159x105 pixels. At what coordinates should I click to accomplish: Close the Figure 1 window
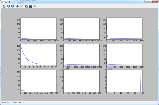[155, 1]
